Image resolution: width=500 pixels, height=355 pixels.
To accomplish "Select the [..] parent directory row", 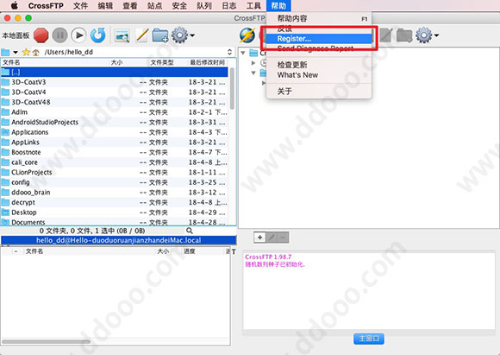I will [x=115, y=73].
